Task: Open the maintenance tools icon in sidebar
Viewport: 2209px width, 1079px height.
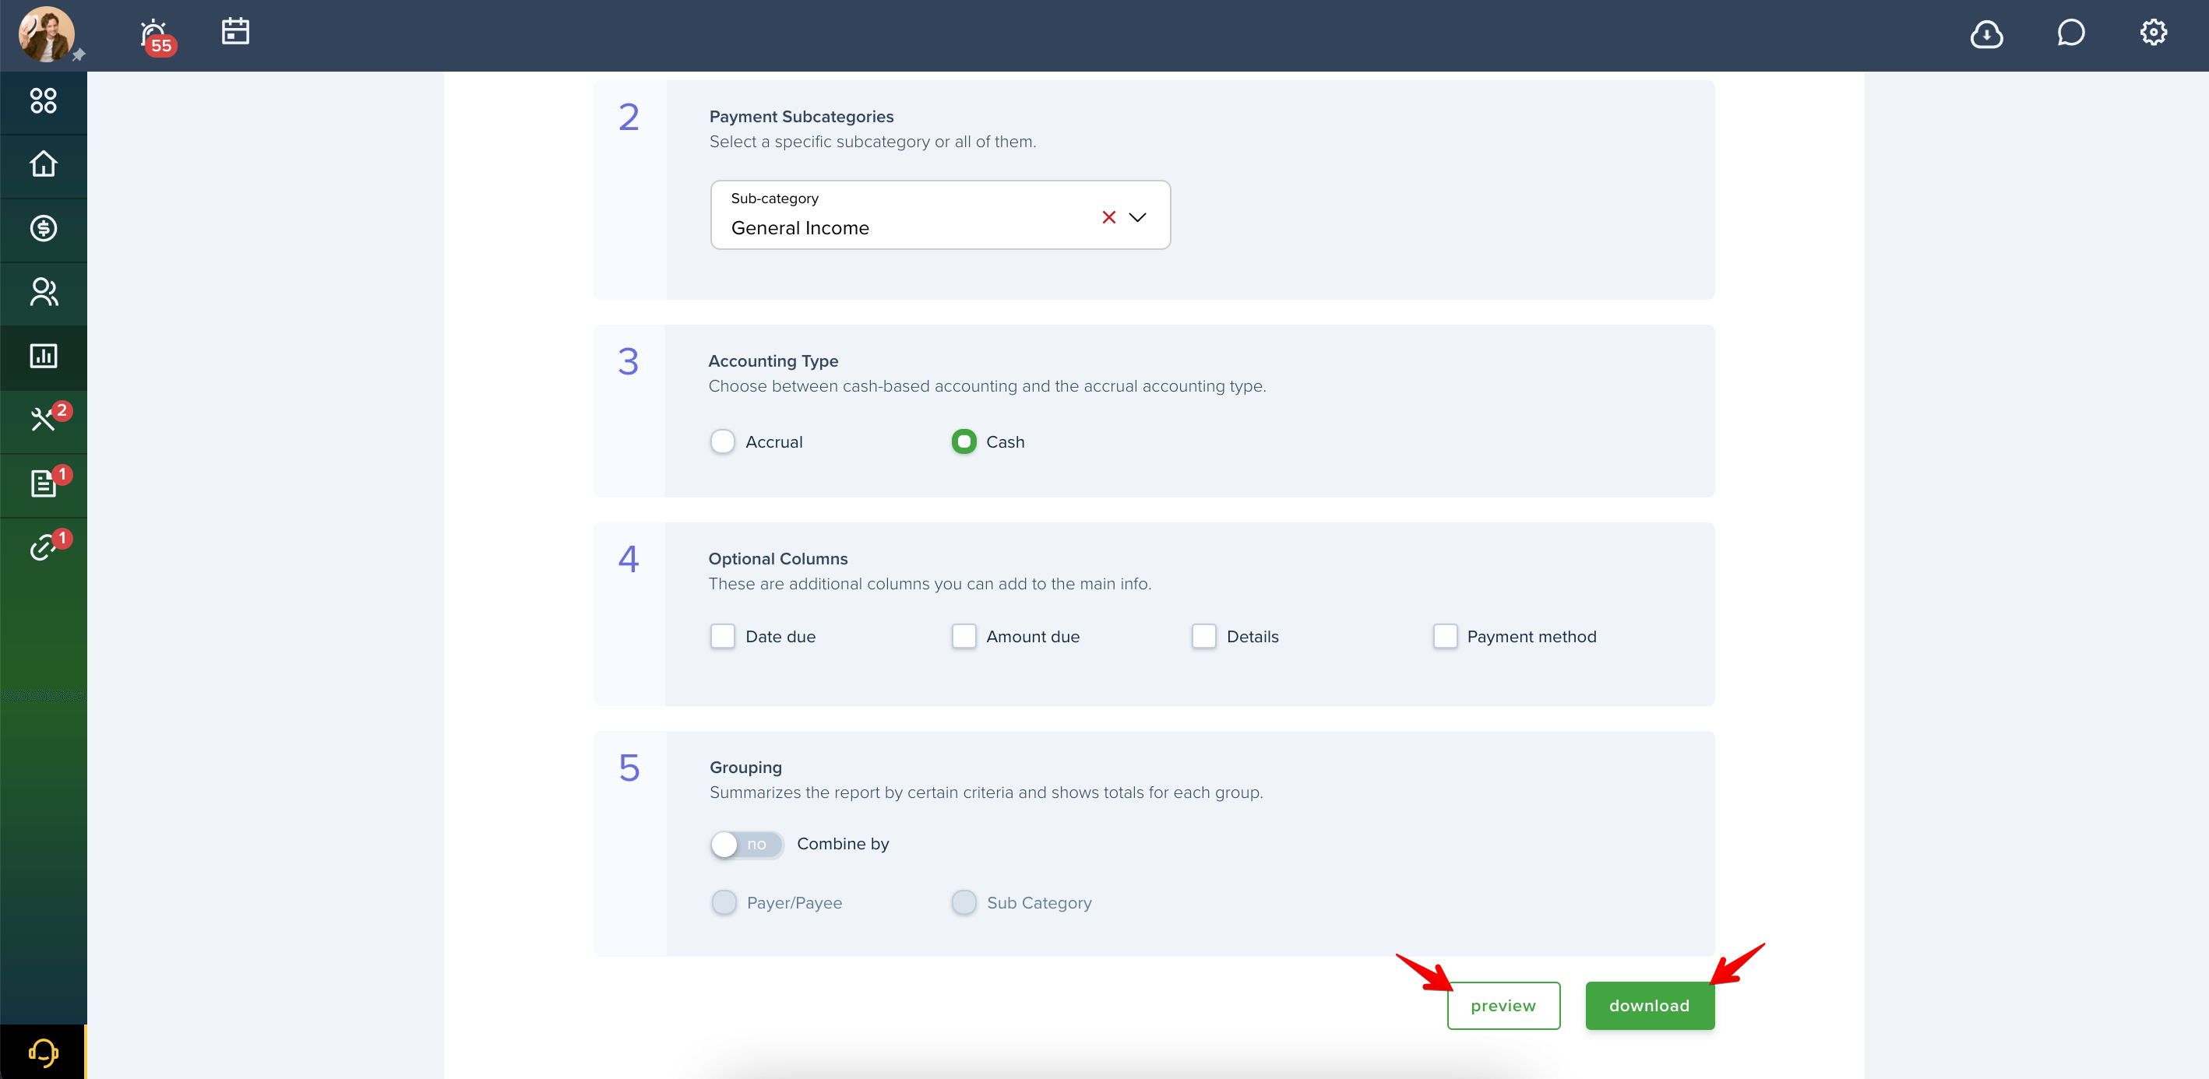Action: click(43, 420)
